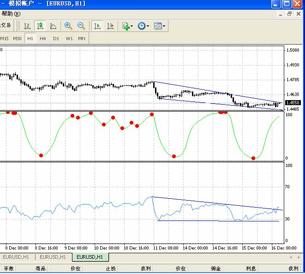Switch to H4 timeframe
Screen dimensions: 305x274
click(42, 38)
